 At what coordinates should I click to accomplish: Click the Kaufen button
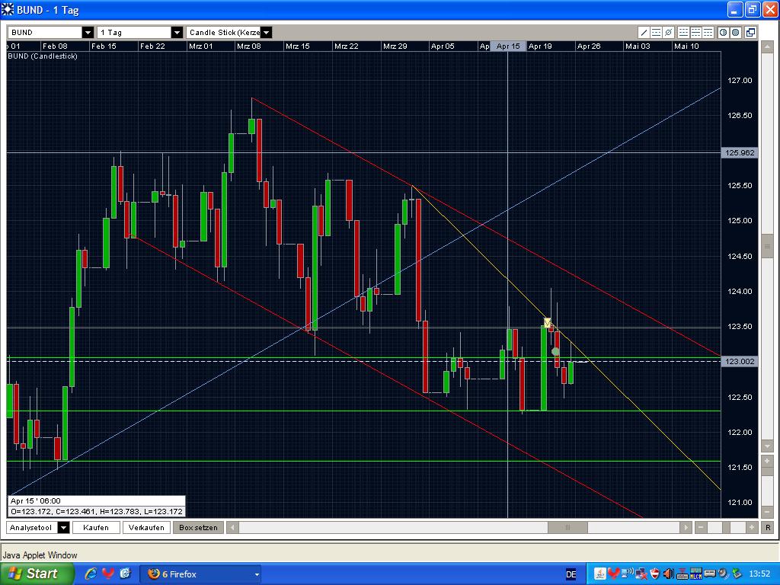(x=96, y=526)
